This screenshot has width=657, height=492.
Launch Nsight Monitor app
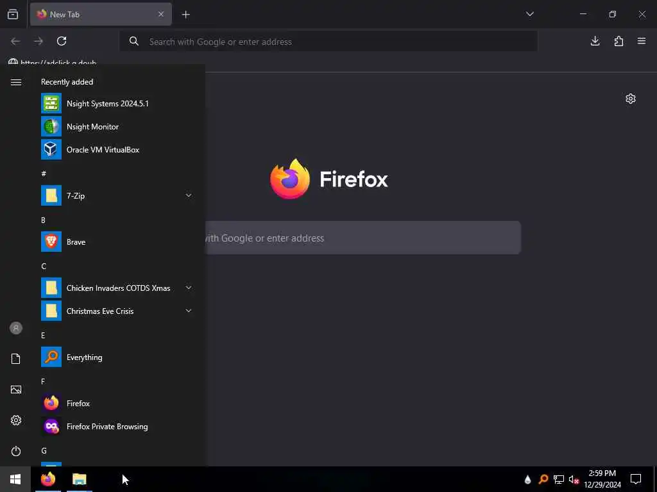click(117, 126)
